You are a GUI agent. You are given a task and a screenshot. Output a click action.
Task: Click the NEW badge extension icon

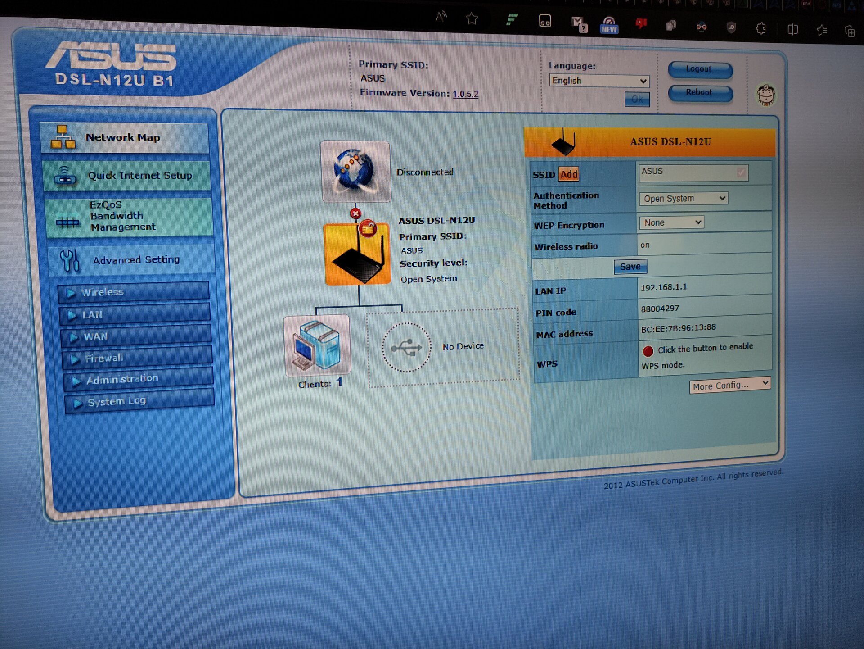coord(609,25)
